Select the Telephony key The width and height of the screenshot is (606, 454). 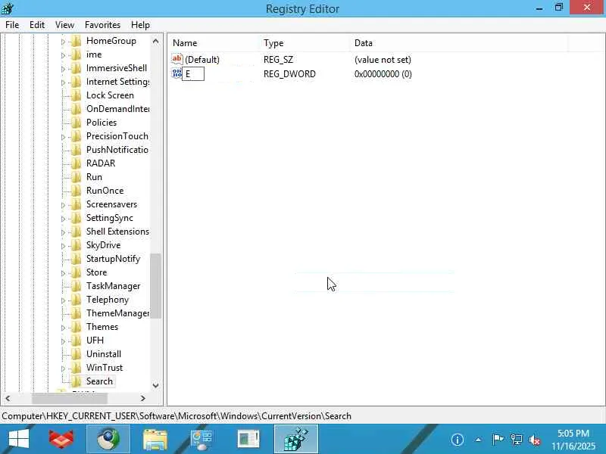(107, 300)
